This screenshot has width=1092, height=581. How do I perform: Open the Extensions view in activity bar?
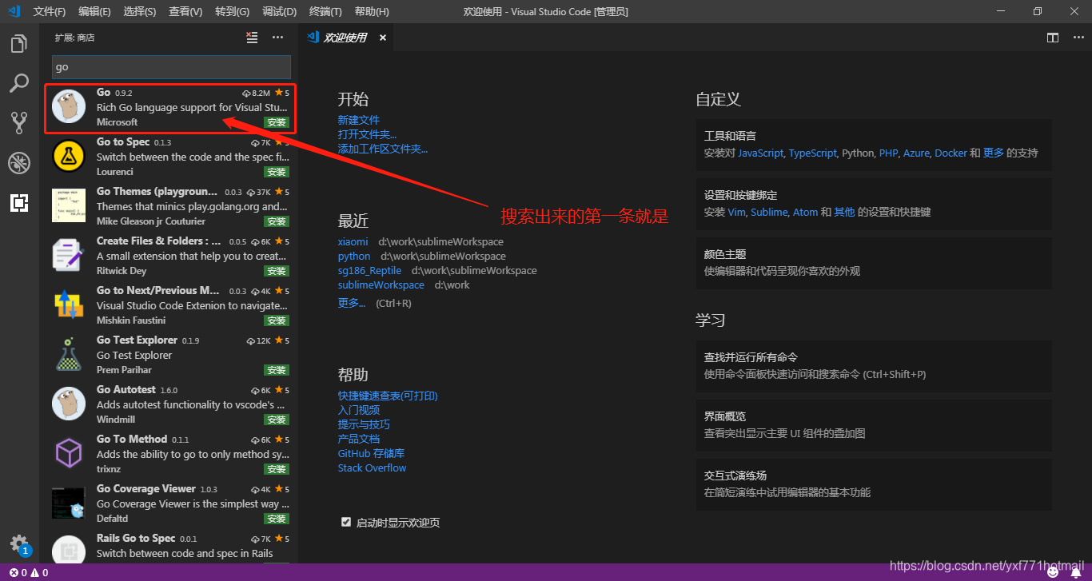click(19, 203)
